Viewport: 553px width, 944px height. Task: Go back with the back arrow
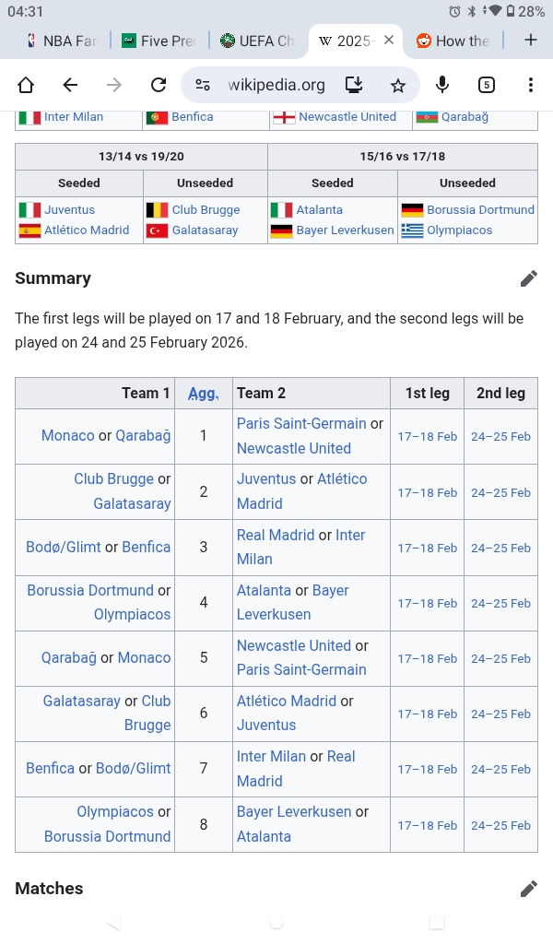pos(70,86)
